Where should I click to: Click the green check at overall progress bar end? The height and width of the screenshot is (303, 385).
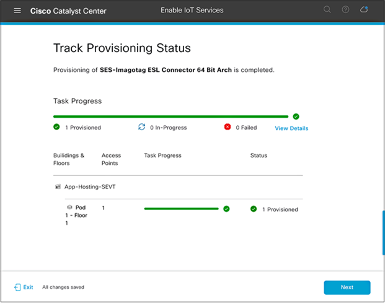point(296,116)
